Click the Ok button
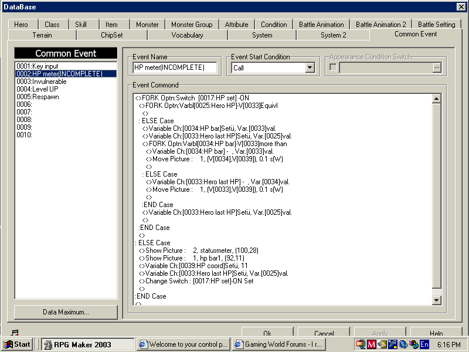469x352 pixels. [267, 331]
